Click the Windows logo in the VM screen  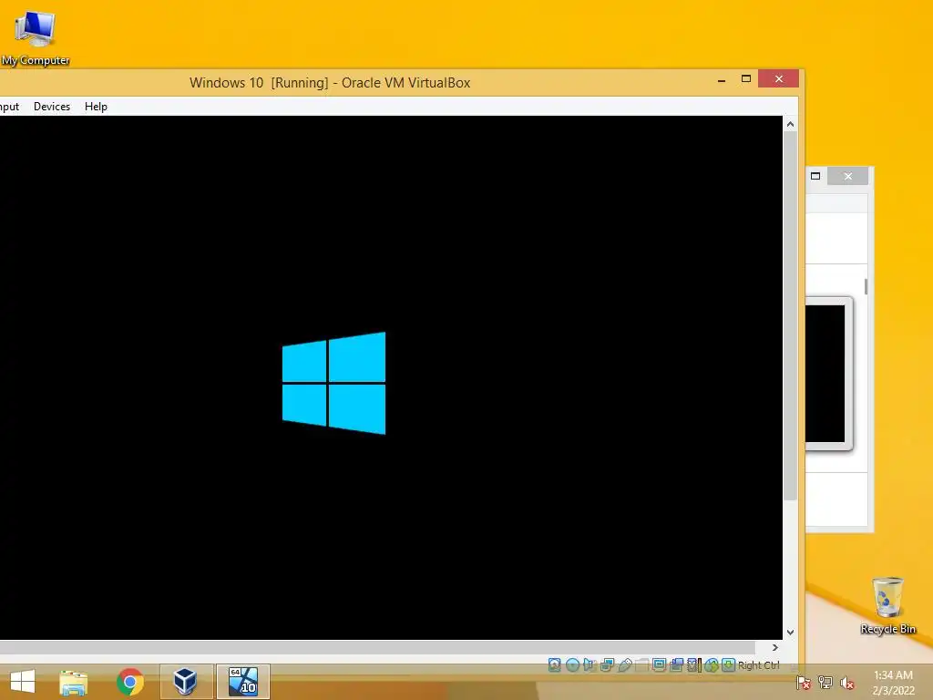pos(333,384)
